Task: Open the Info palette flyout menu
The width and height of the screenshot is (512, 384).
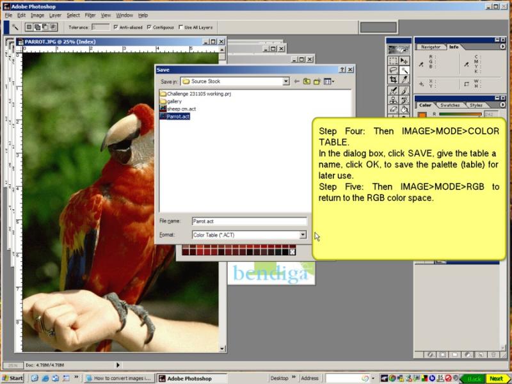Action: pos(502,47)
